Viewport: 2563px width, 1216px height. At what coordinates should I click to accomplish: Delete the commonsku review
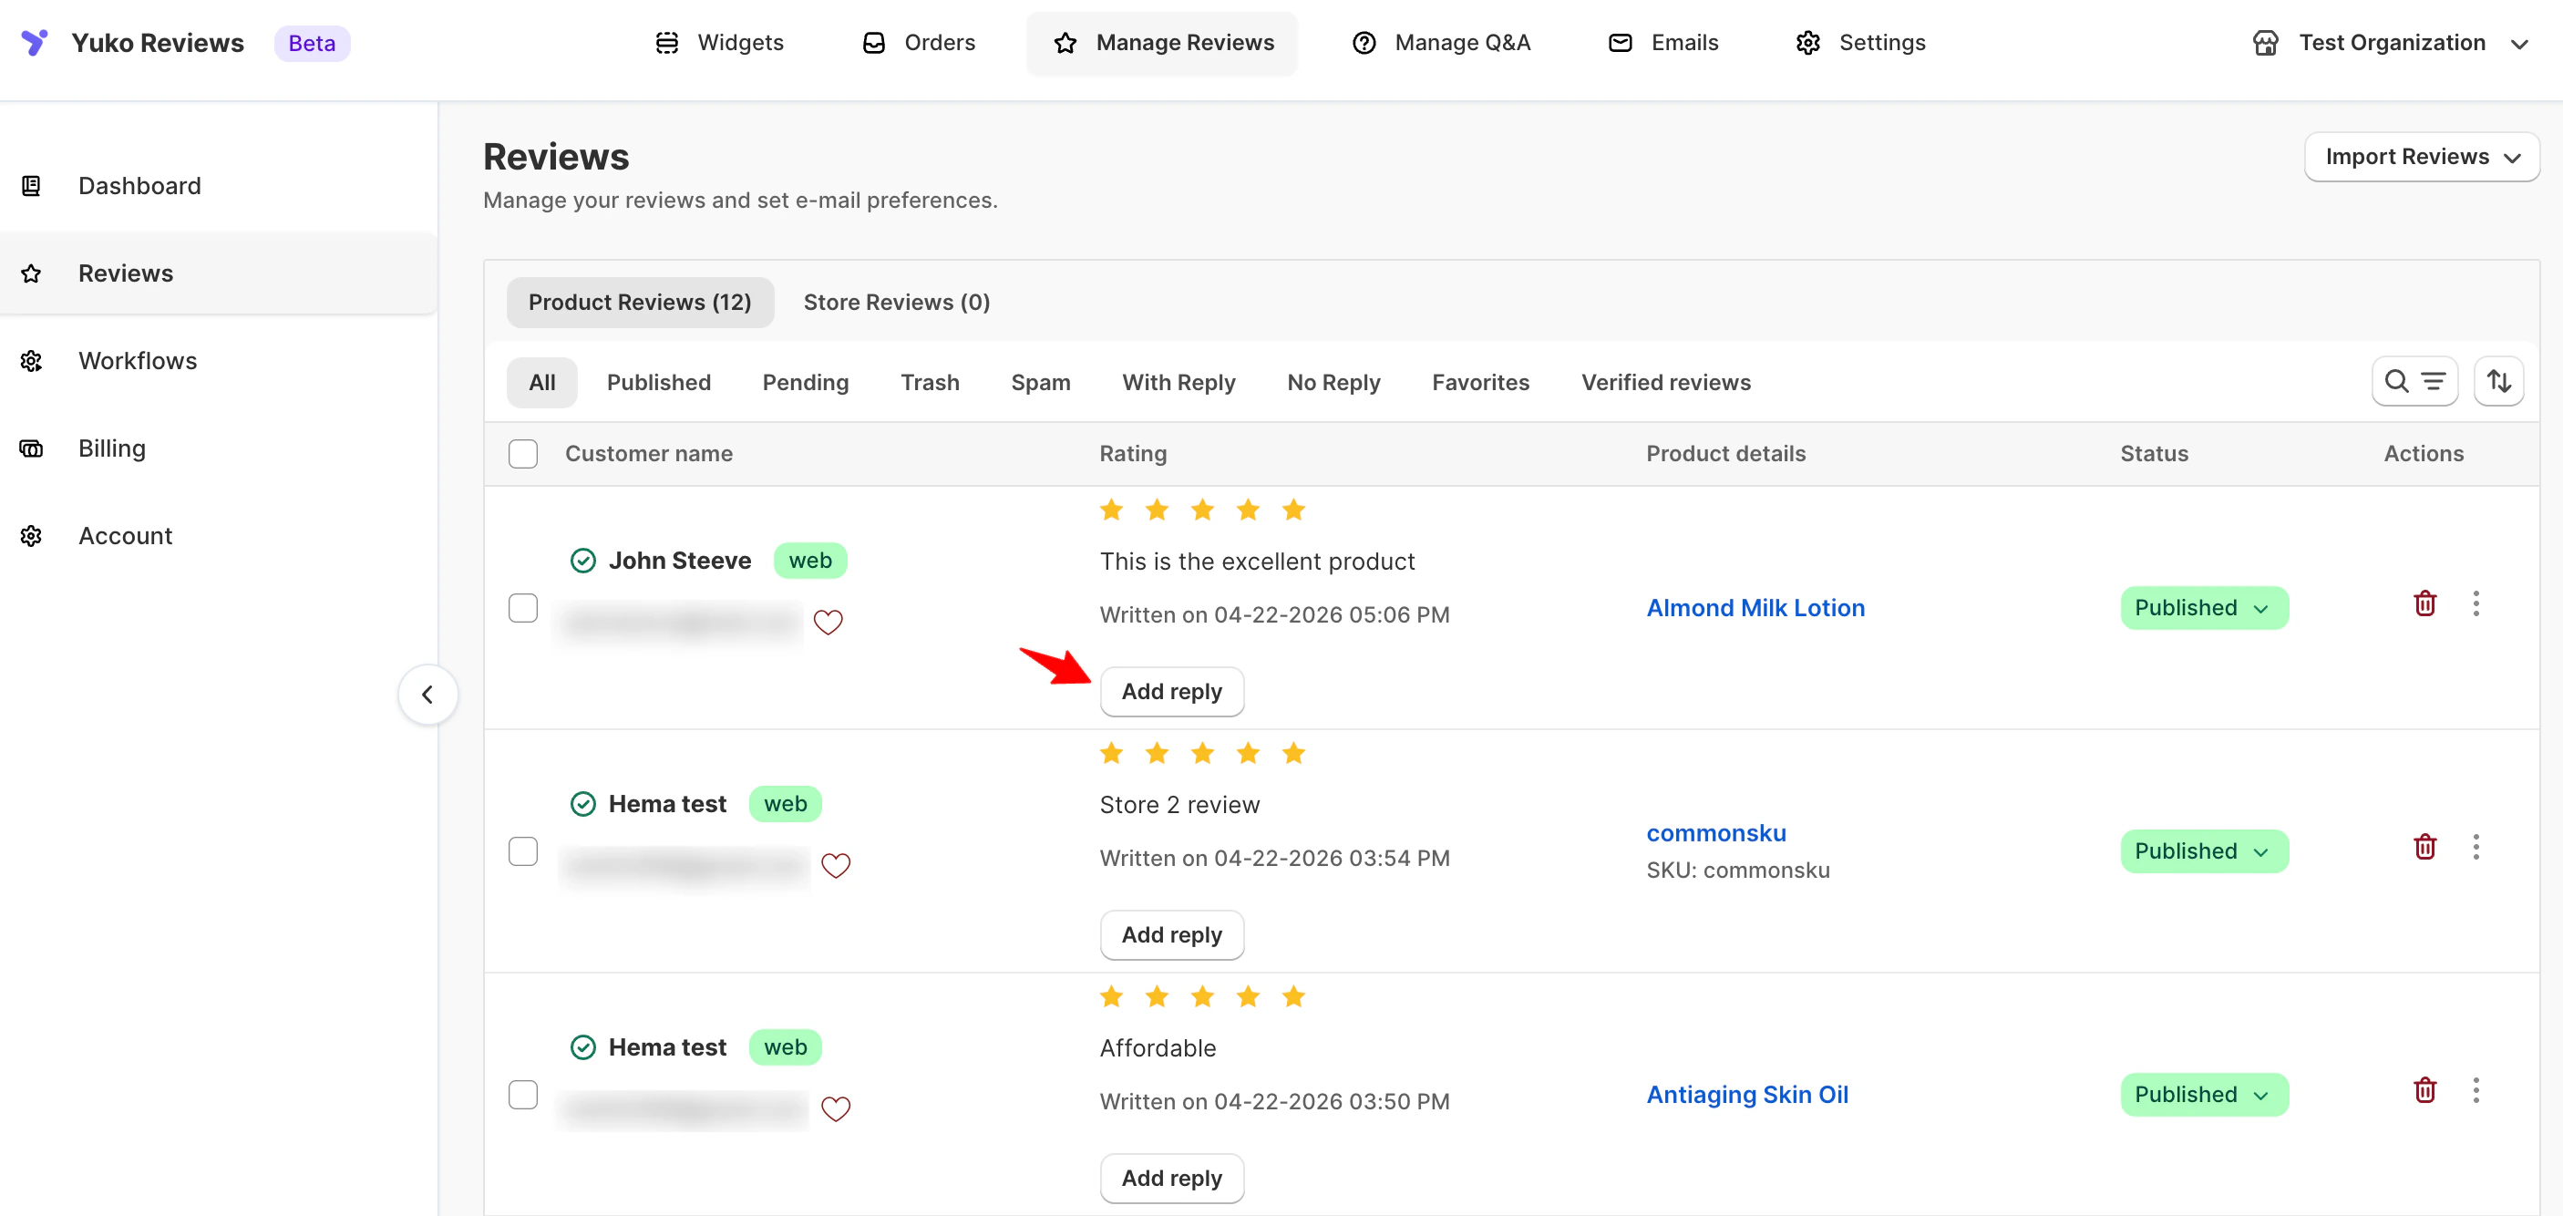pos(2424,848)
